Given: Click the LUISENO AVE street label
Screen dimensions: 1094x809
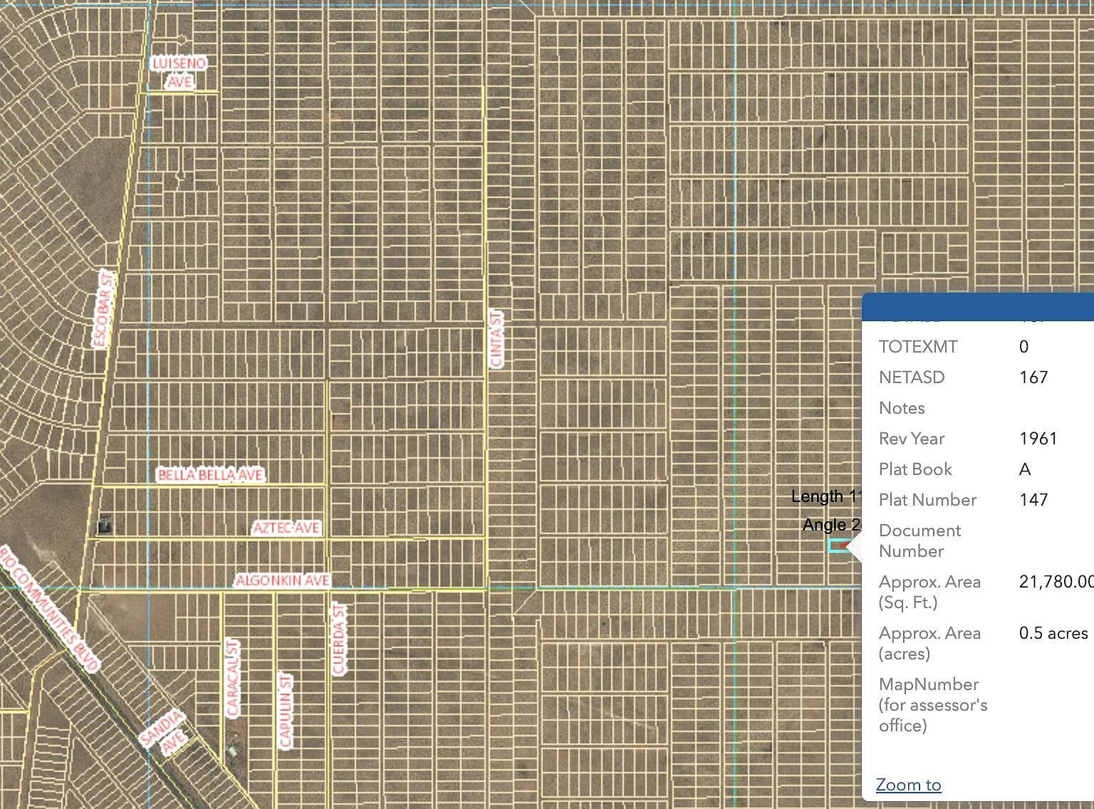Looking at the screenshot, I should [x=179, y=71].
